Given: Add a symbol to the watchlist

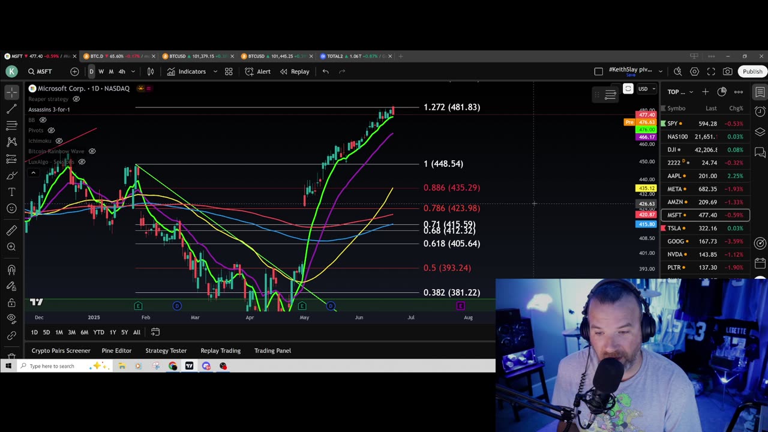Looking at the screenshot, I should coord(706,92).
